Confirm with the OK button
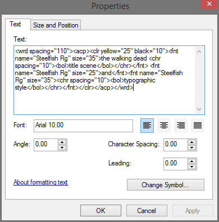Viewport: 219px width, 222px height. pyautogui.click(x=101, y=211)
